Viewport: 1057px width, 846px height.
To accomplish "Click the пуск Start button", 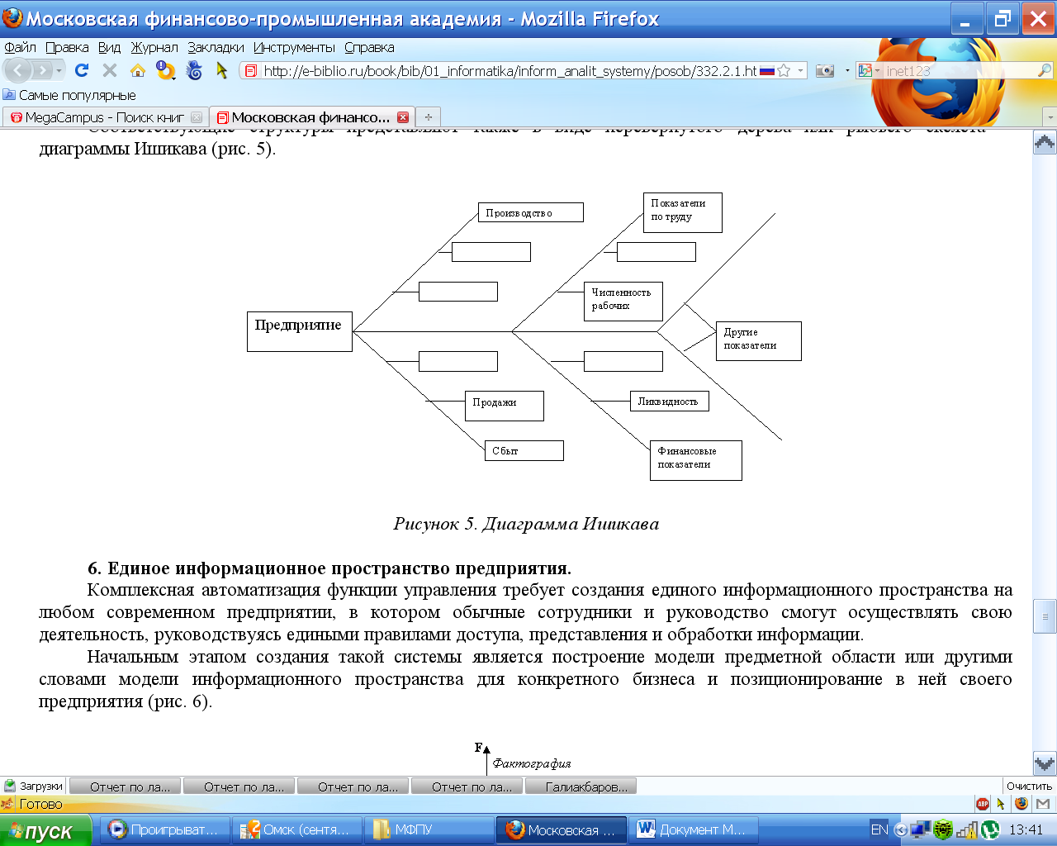I will coord(45,830).
